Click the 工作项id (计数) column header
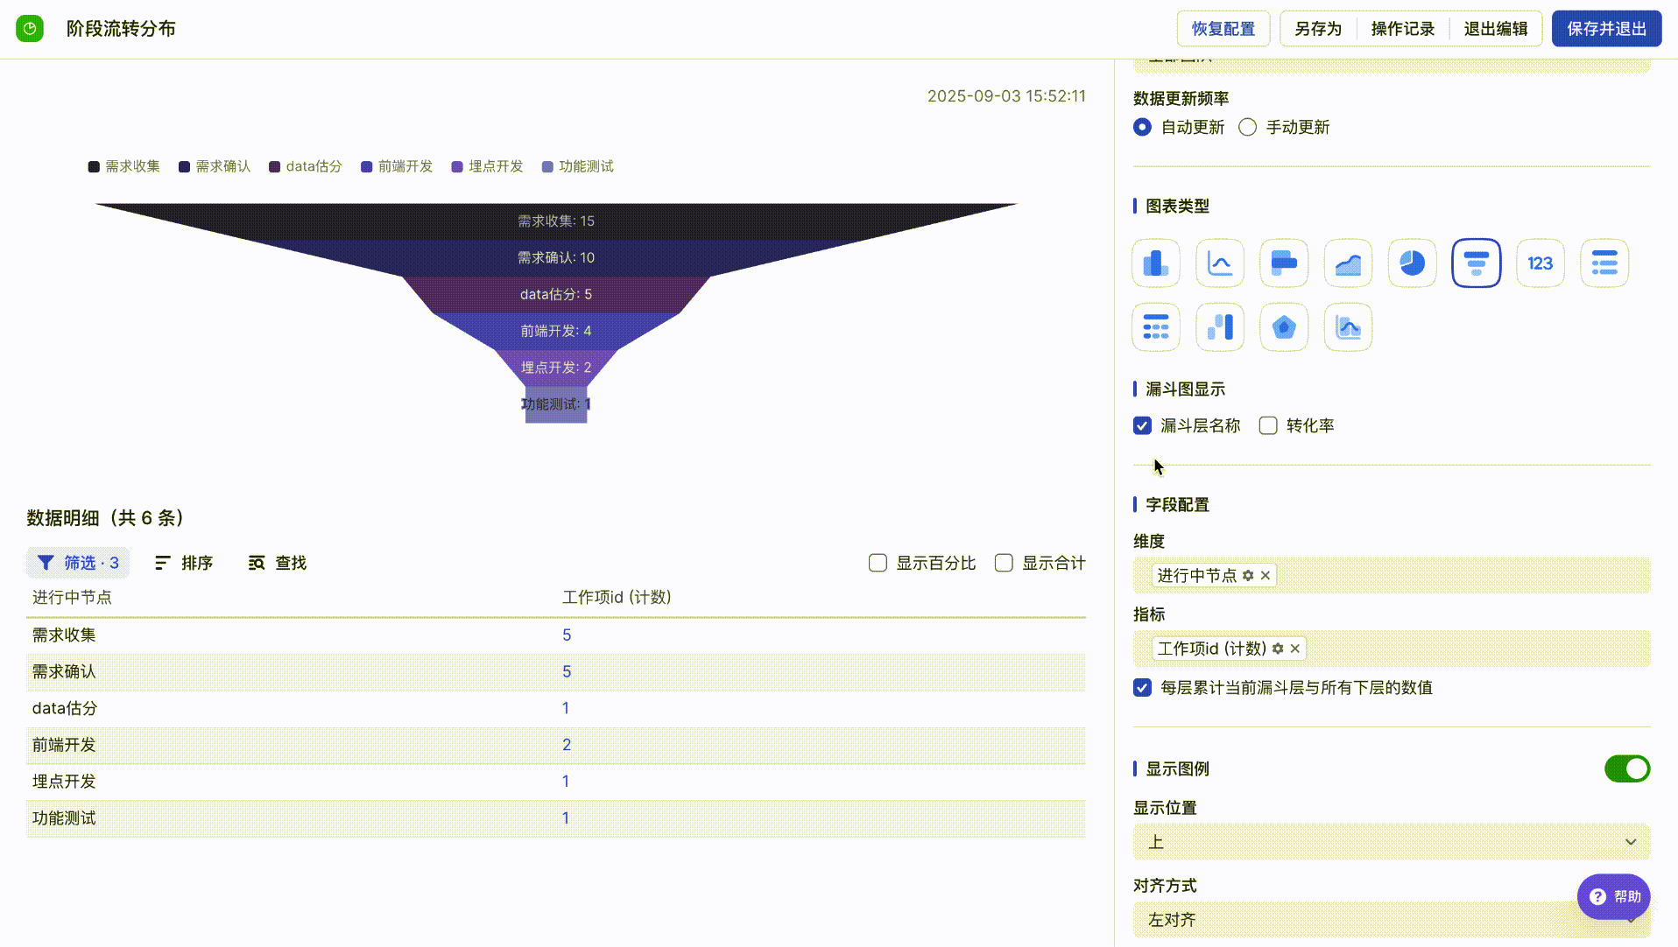 (617, 598)
